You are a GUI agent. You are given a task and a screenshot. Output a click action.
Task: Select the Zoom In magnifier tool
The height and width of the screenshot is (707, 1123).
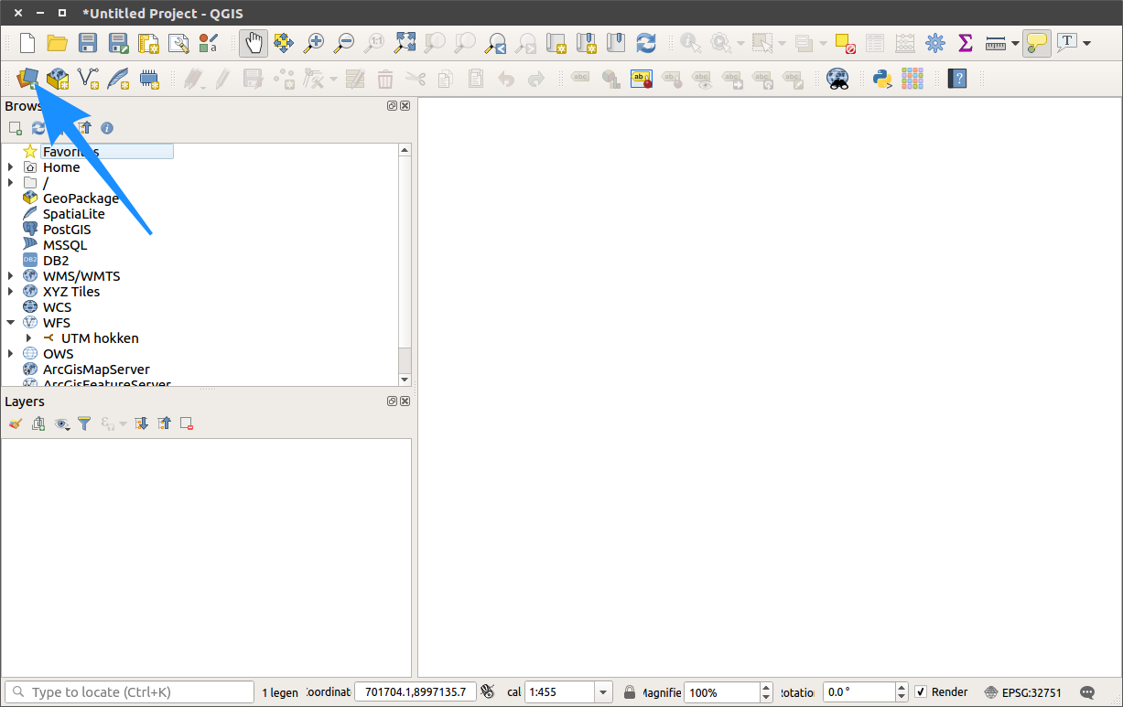tap(314, 42)
